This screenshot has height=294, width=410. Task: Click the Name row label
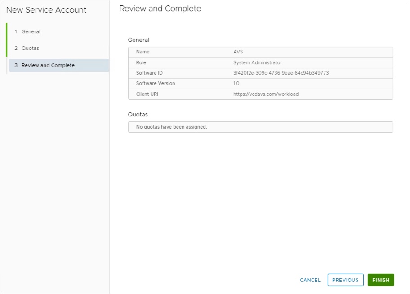[143, 52]
